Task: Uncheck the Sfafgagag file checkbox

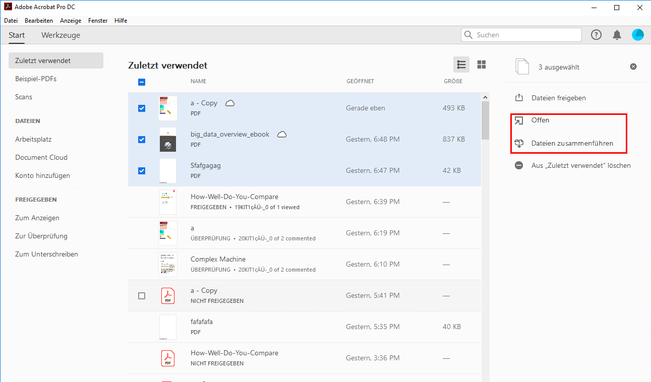Action: [x=142, y=171]
